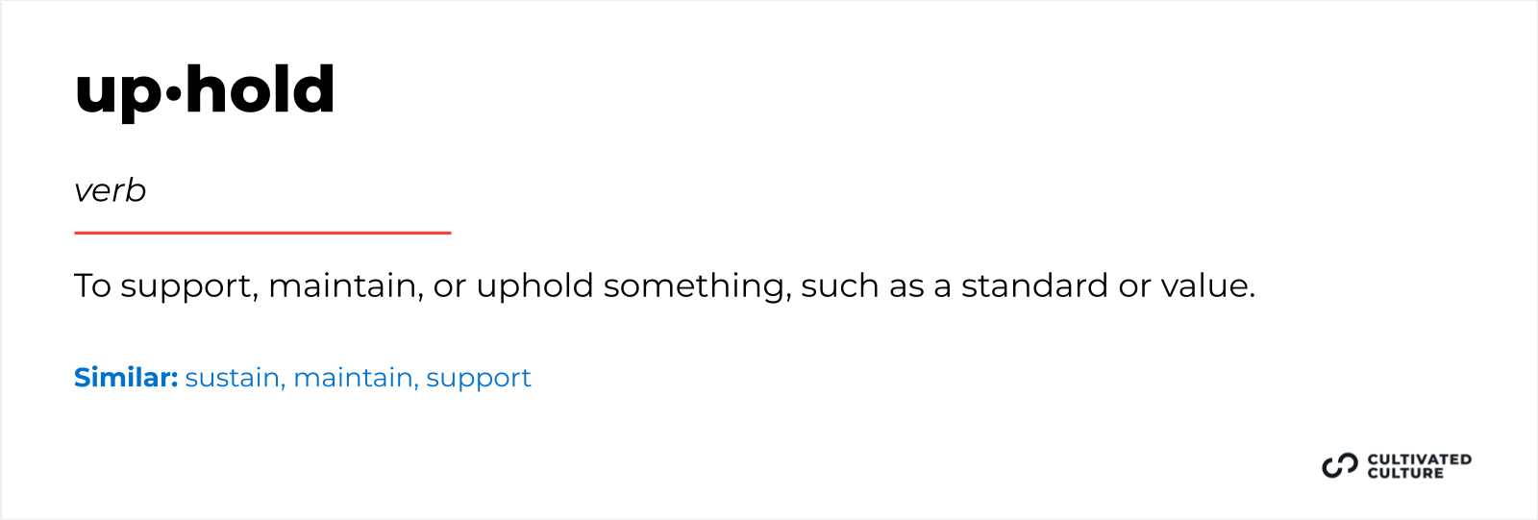Select the italic 'verb' part-of-speech label
Screen dimensions: 1538x520
tap(110, 190)
